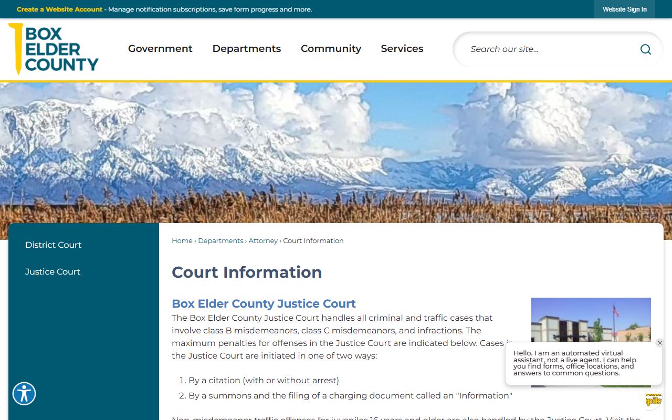This screenshot has height=420, width=672.
Task: Go to Attorney breadcrumb link
Action: pos(263,241)
